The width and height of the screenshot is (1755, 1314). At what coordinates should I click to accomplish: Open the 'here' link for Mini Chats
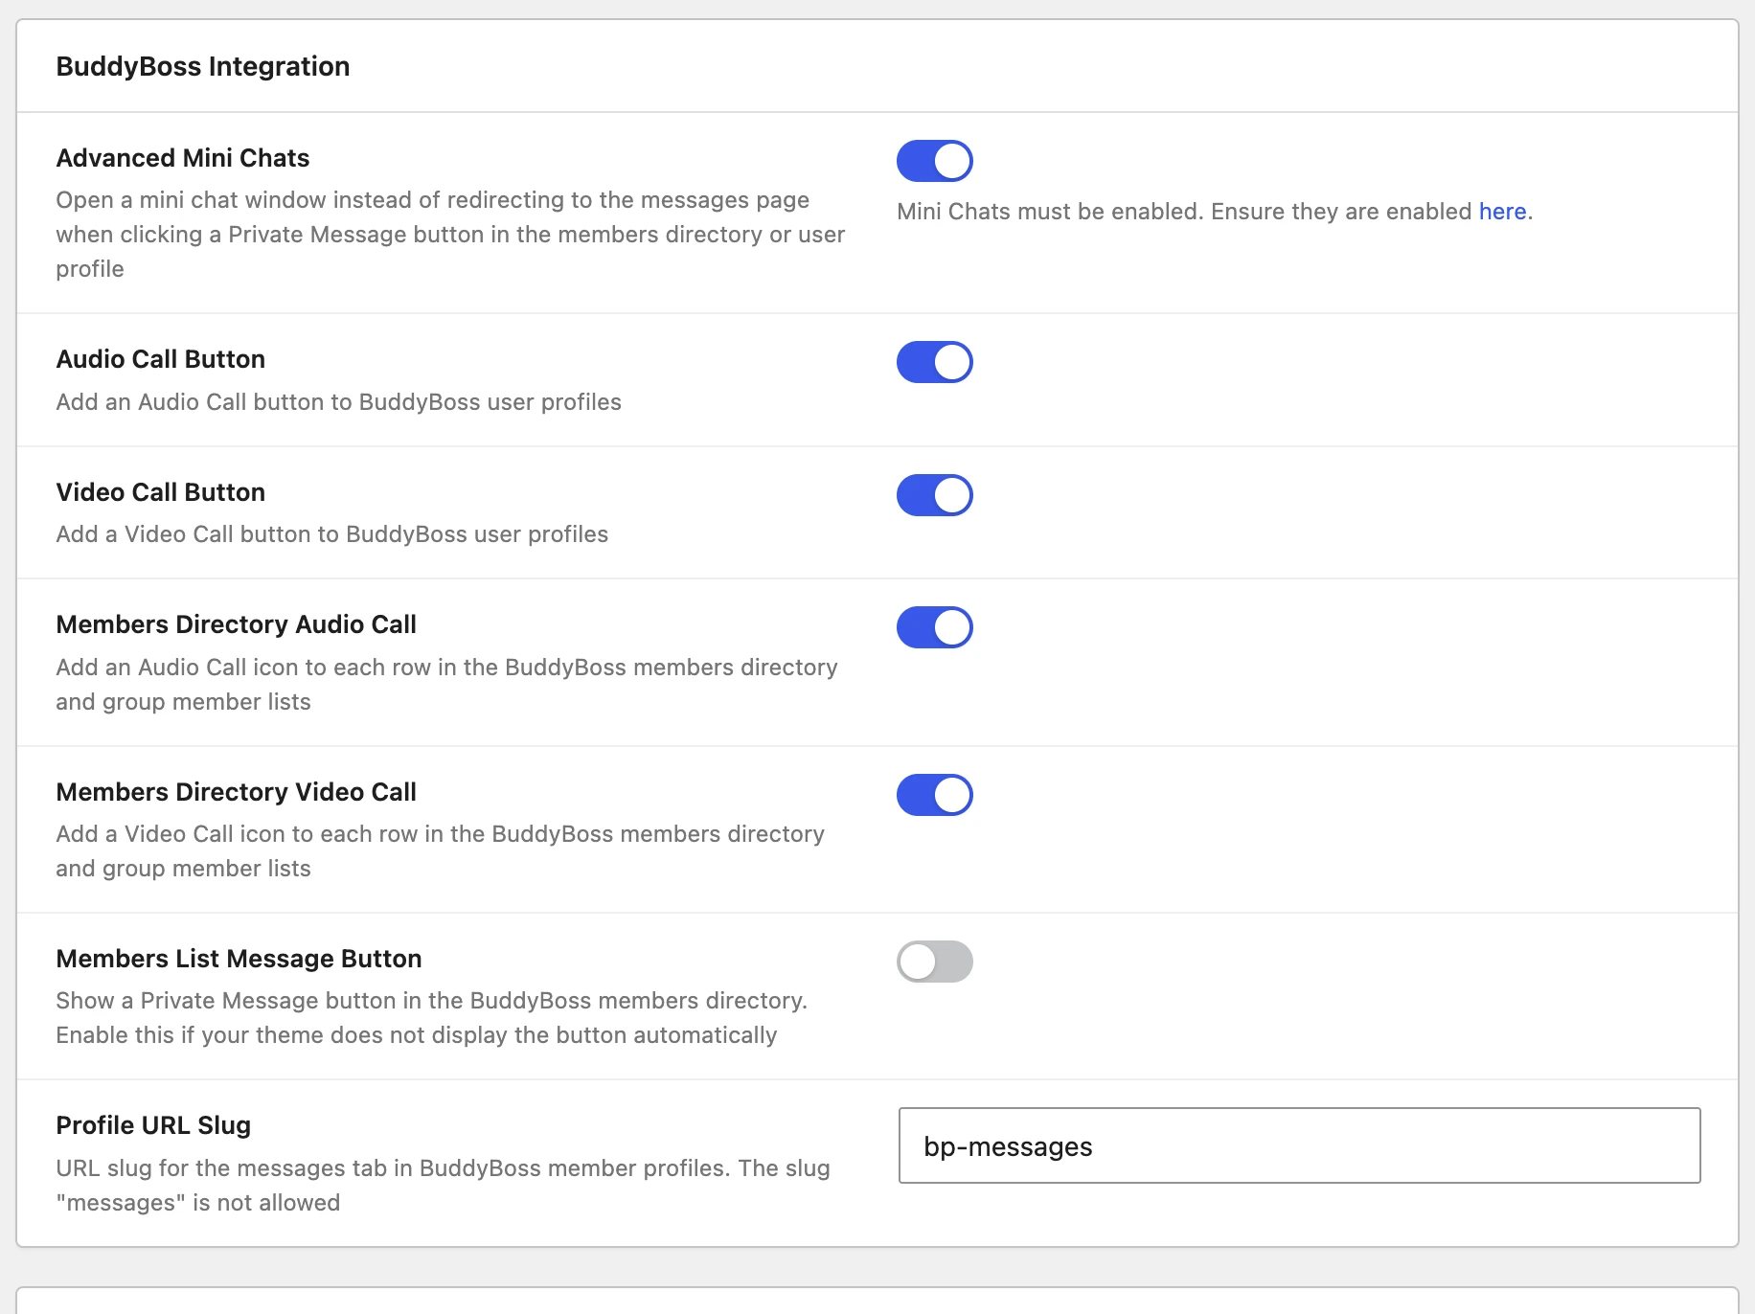point(1502,212)
